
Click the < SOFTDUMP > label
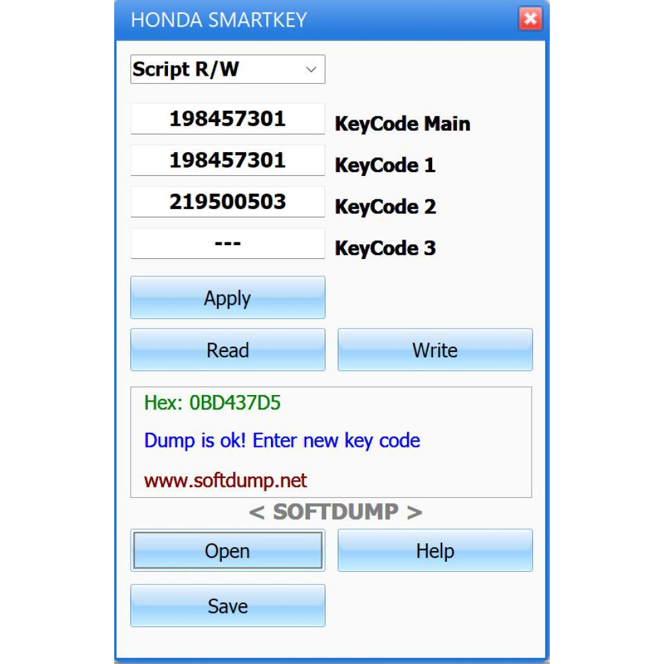pos(335,511)
